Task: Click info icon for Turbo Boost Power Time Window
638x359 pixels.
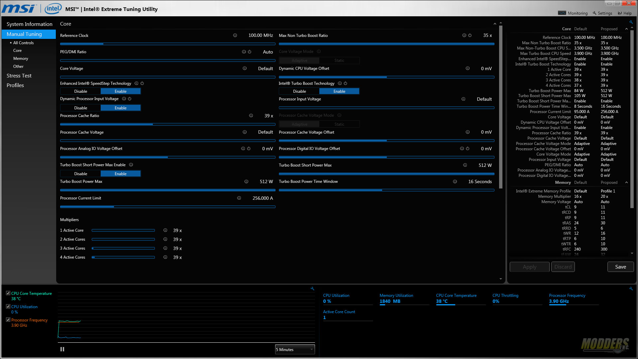Action: [455, 181]
